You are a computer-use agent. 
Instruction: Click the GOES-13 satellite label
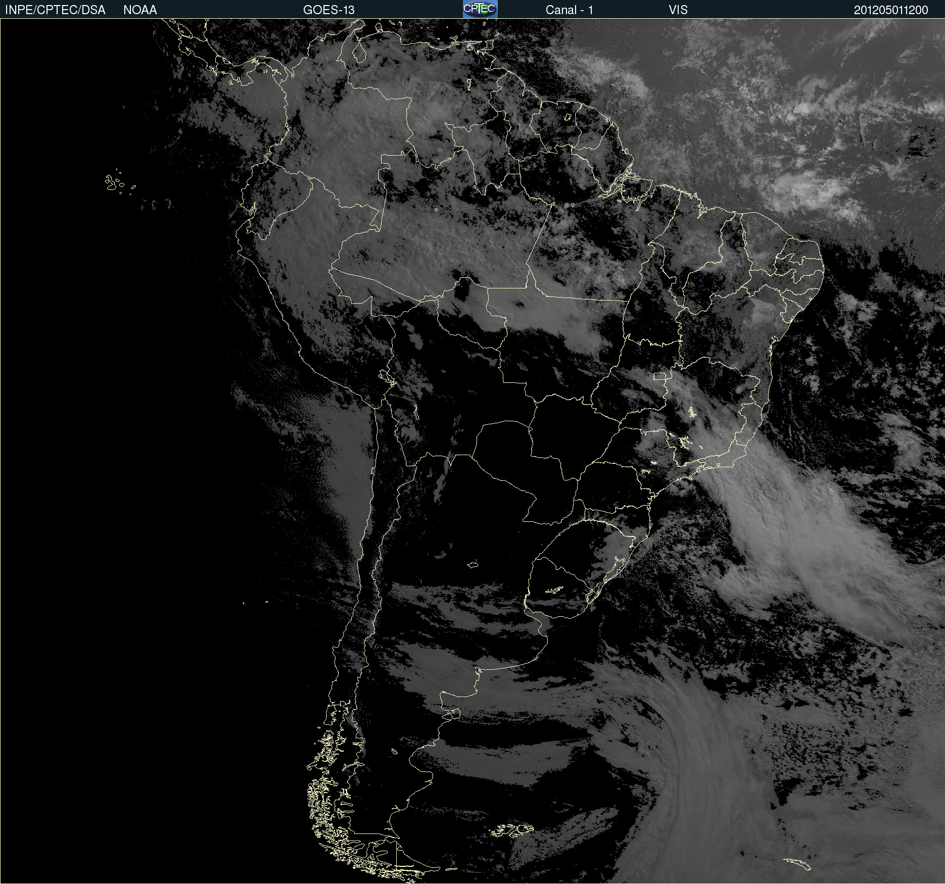coord(329,10)
